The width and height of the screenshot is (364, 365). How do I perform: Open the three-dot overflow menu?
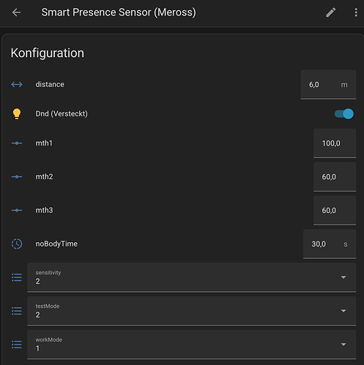tap(356, 12)
